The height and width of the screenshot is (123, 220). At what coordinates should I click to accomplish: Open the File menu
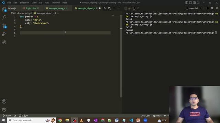[9, 3]
